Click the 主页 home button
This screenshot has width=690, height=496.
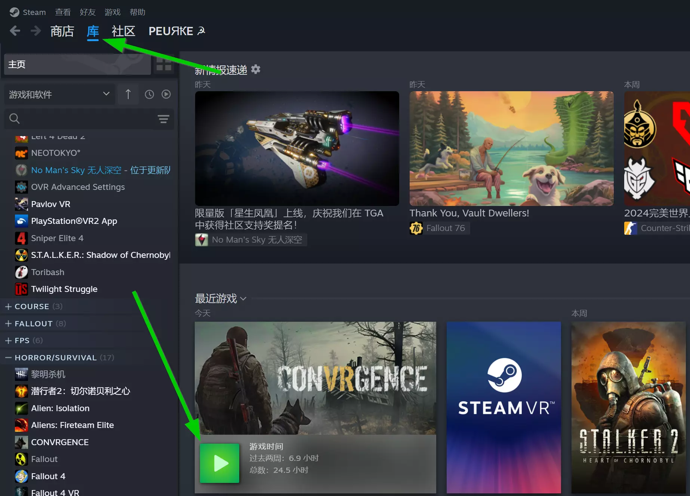[x=77, y=64]
